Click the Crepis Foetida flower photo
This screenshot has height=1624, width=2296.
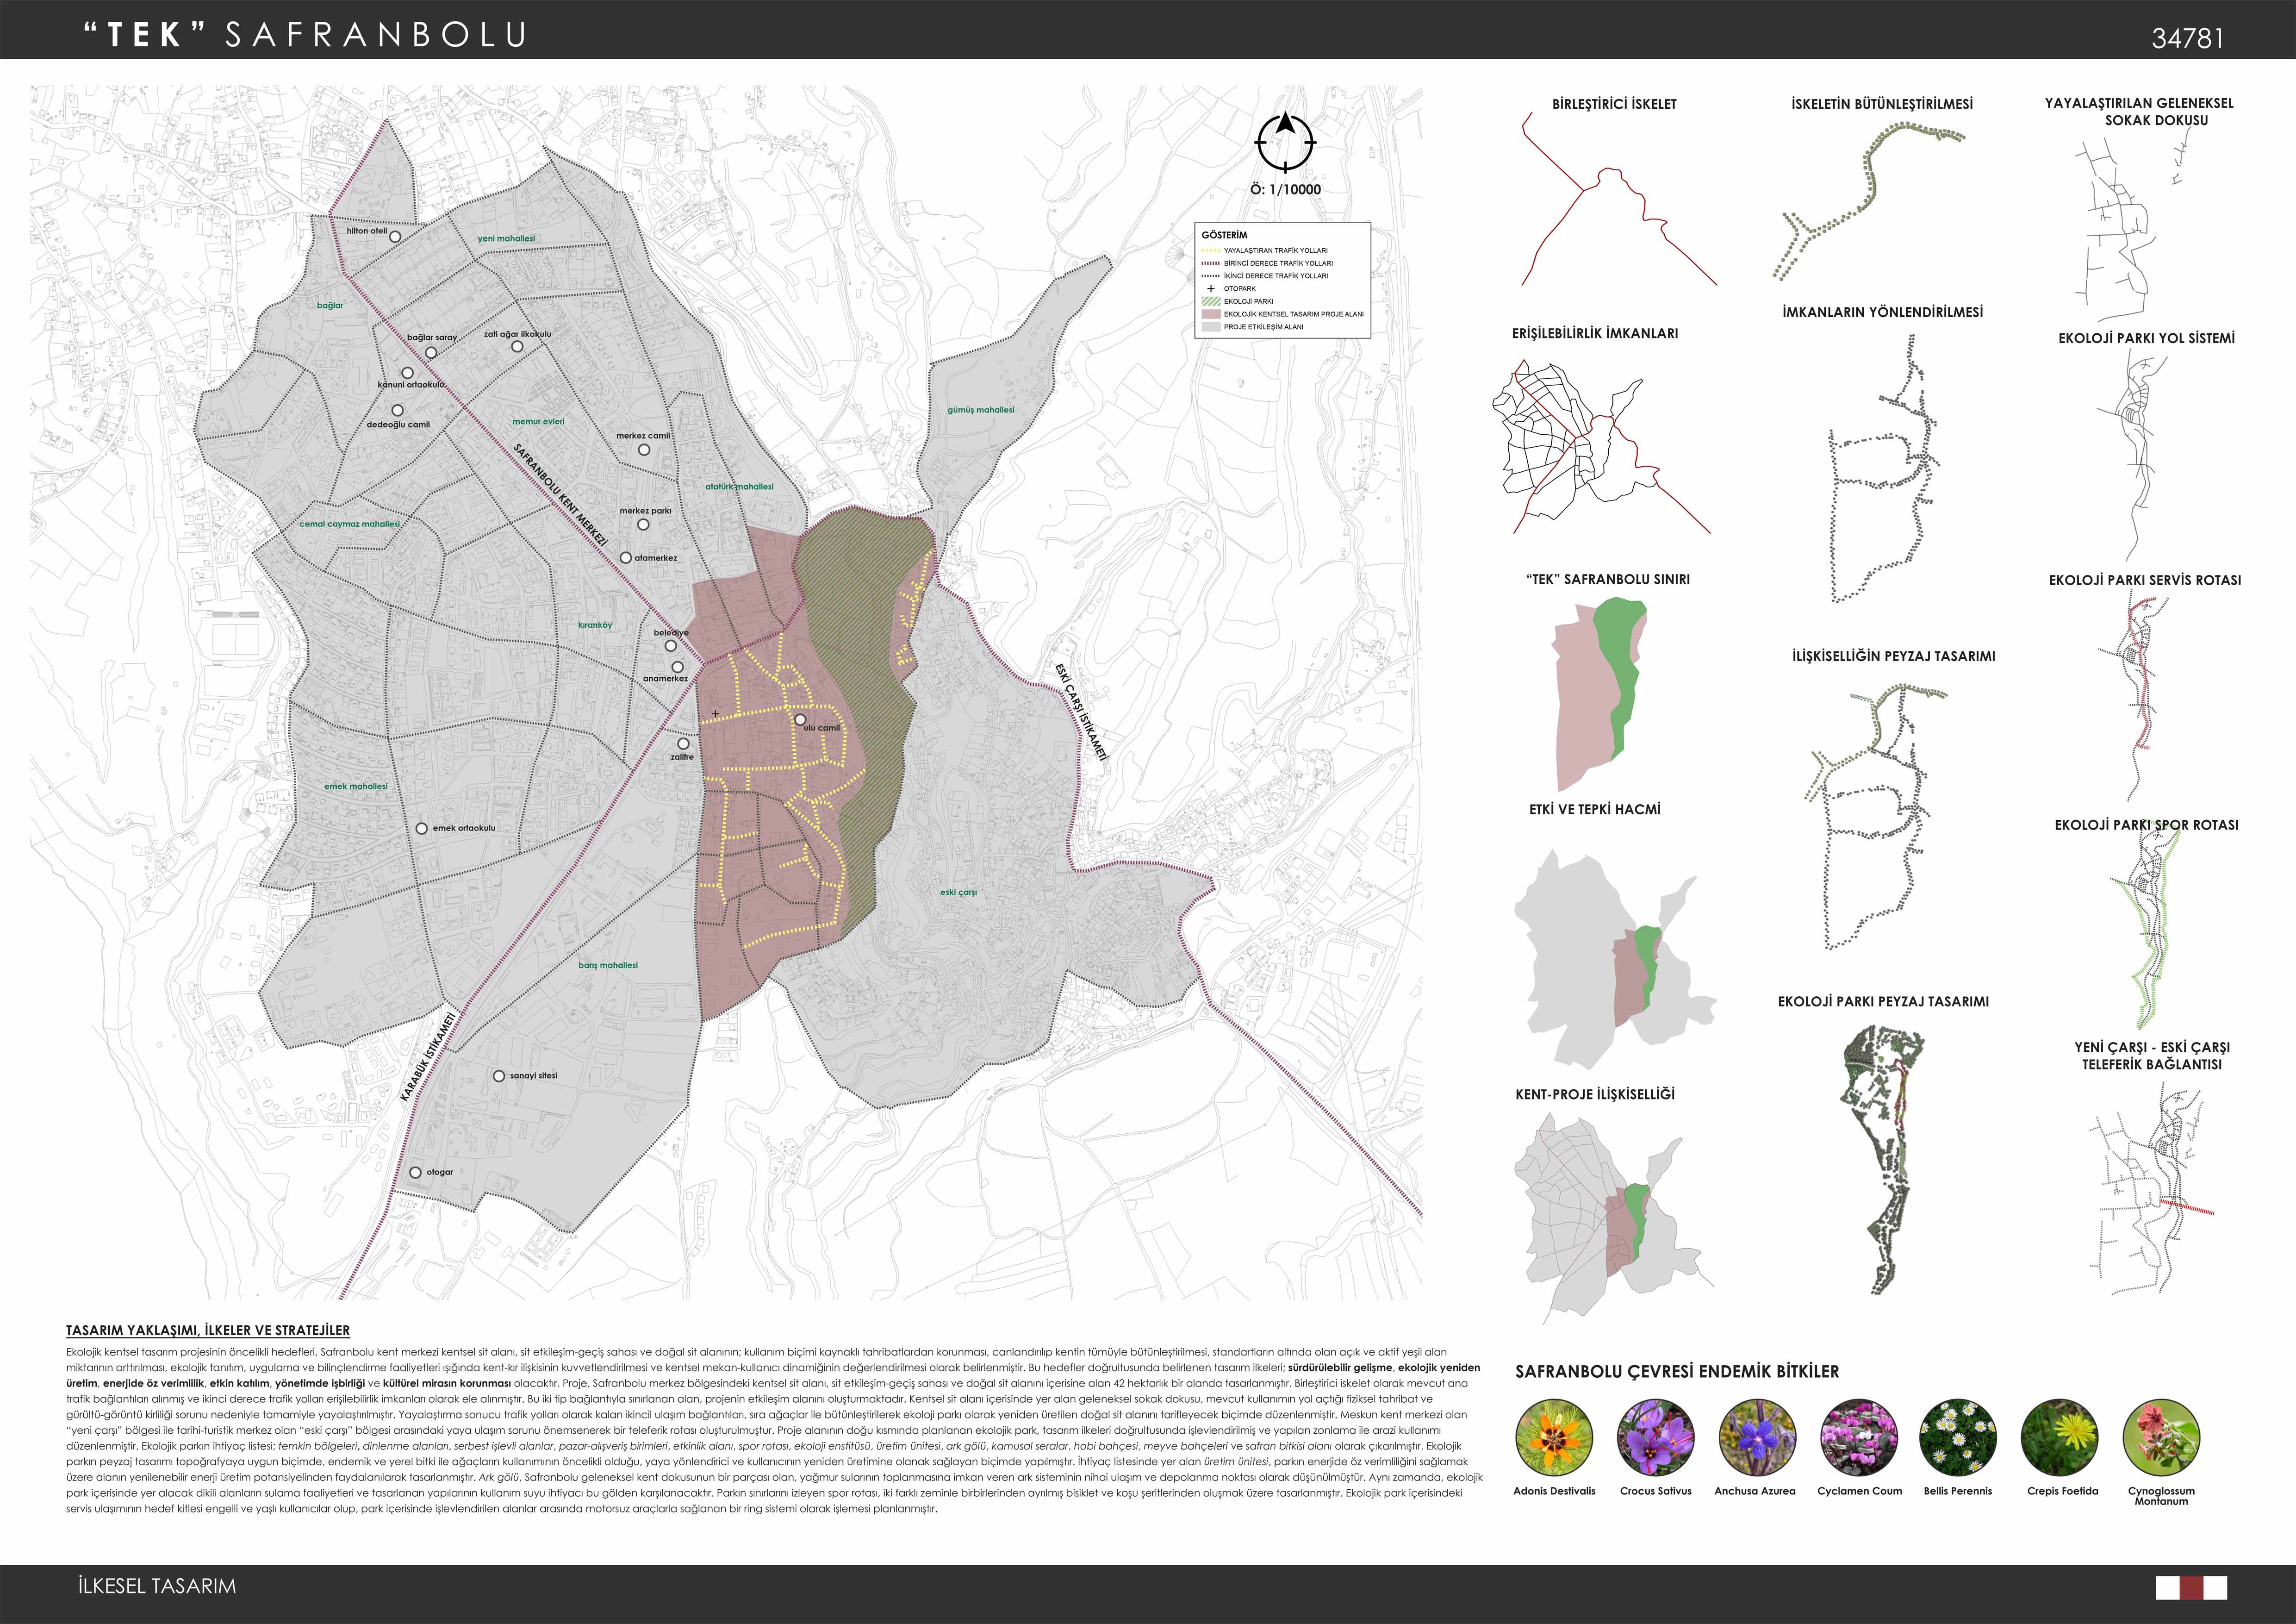(x=2059, y=1438)
